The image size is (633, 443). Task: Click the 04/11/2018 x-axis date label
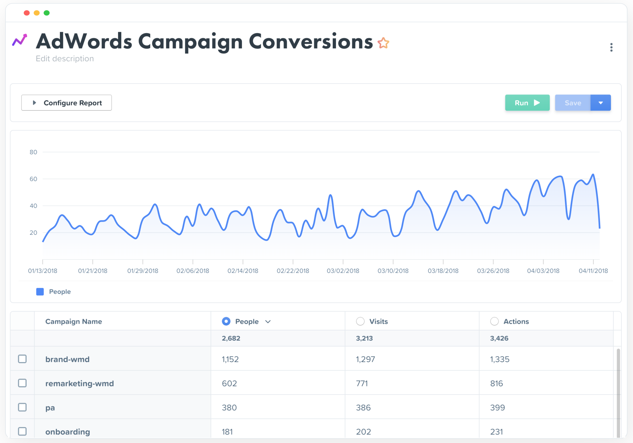click(x=593, y=271)
